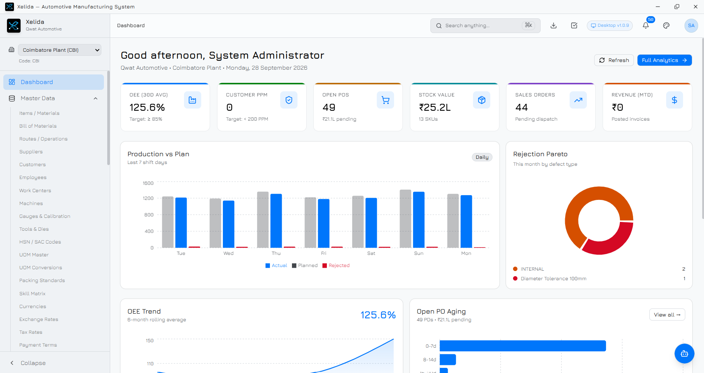Focus the Search anything field
The image size is (704, 373).
point(485,26)
